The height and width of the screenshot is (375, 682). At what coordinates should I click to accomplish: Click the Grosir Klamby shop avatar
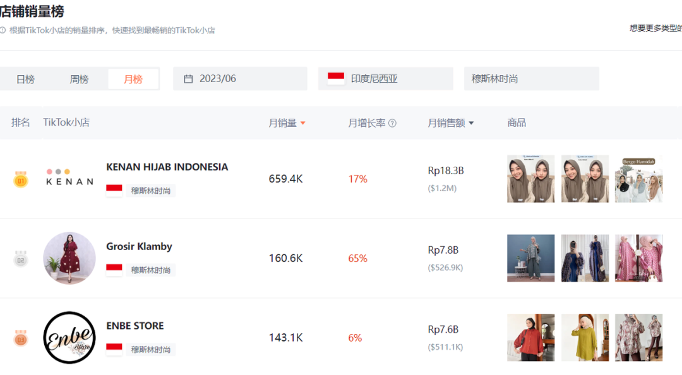click(x=69, y=258)
